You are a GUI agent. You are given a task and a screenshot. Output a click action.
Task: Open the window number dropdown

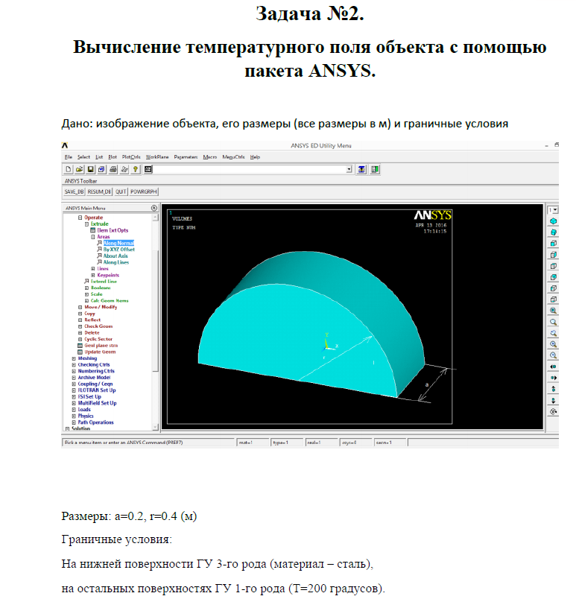tap(553, 210)
